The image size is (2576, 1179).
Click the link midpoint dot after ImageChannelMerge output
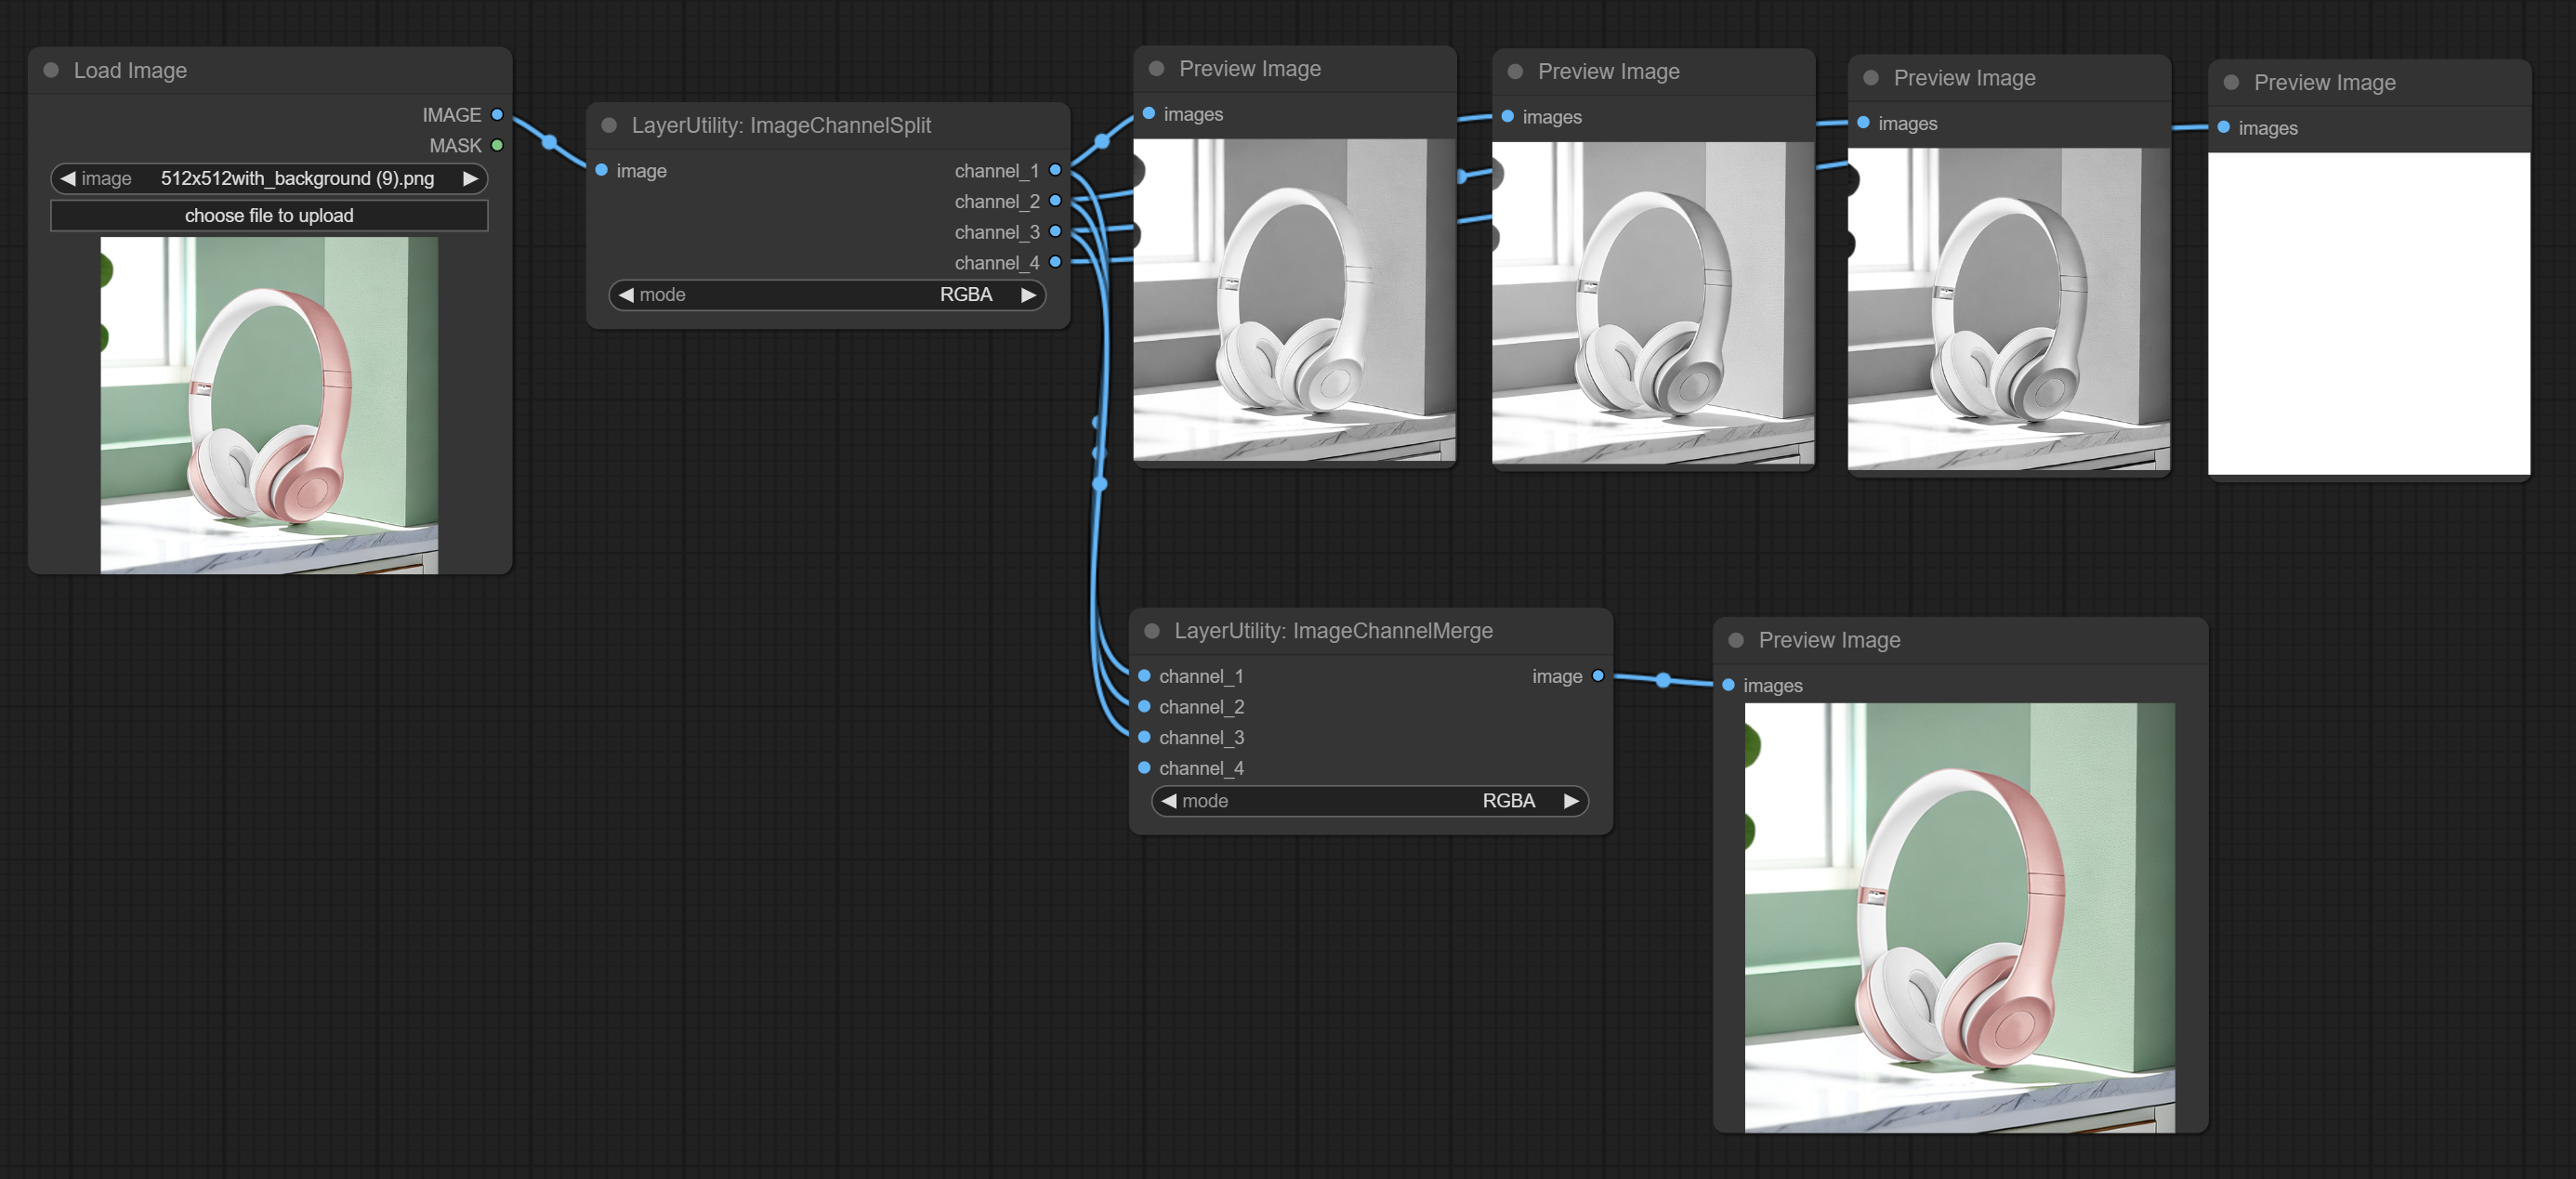click(1663, 680)
